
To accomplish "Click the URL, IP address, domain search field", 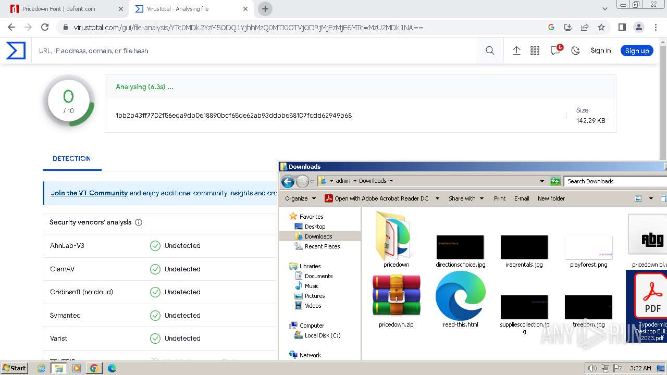I will click(x=254, y=51).
